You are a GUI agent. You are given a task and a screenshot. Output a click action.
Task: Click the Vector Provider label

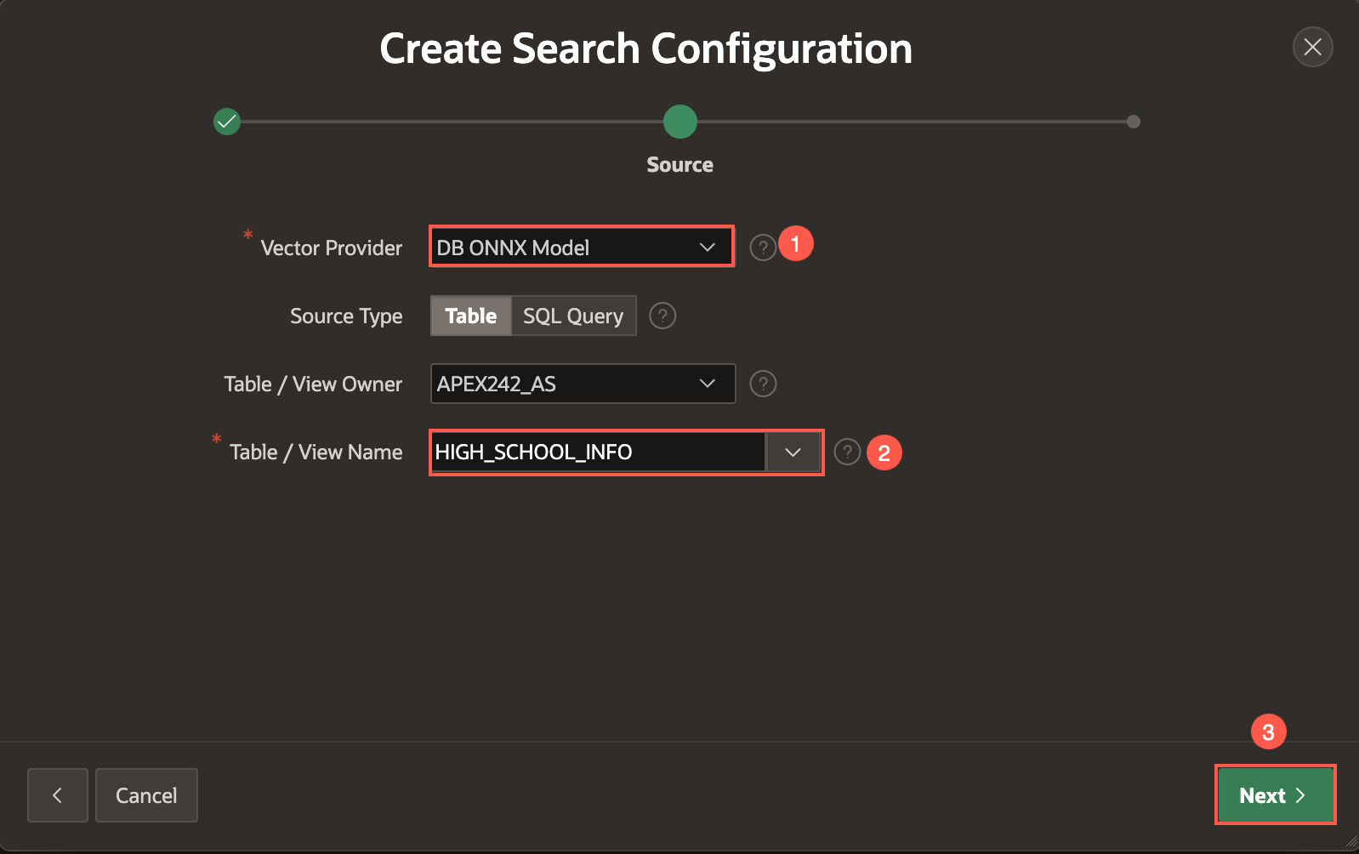pos(332,248)
